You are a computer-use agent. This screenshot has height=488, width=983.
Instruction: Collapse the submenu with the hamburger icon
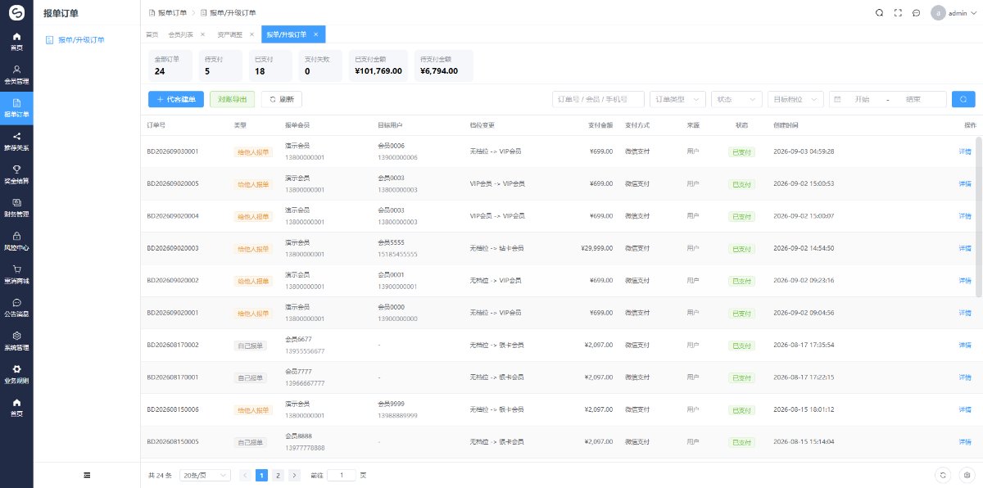[87, 475]
